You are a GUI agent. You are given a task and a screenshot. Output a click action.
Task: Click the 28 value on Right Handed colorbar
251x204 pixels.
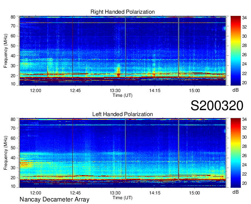244,46
